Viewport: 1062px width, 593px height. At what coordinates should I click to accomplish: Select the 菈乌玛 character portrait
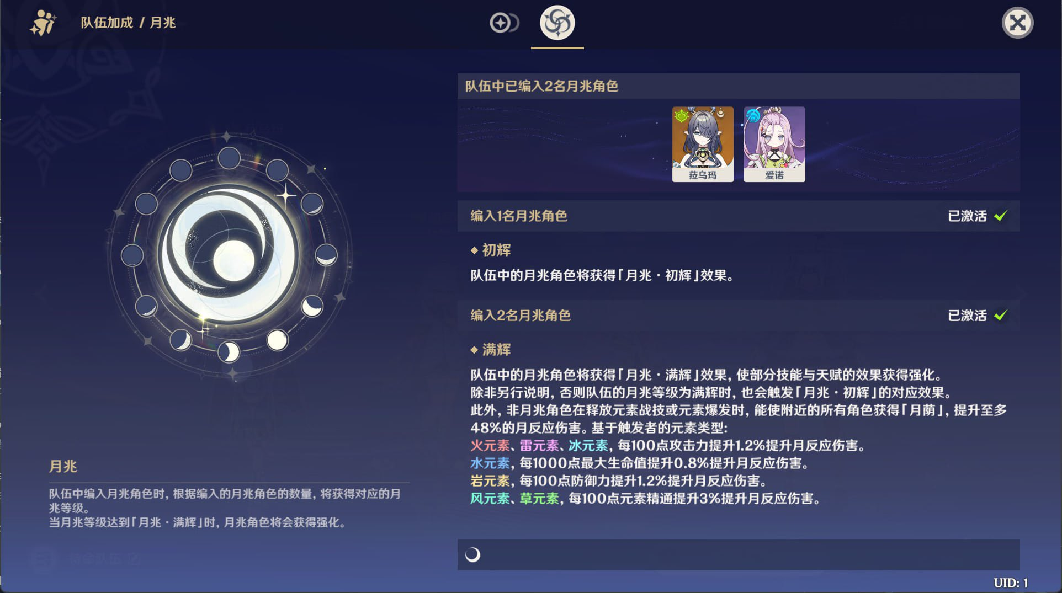703,144
